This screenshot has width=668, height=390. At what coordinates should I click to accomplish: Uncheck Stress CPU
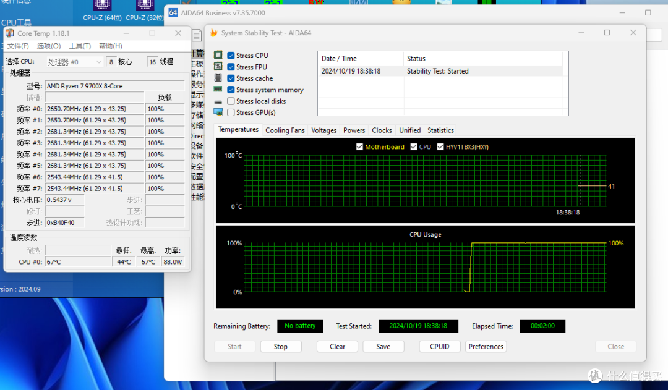tap(231, 56)
